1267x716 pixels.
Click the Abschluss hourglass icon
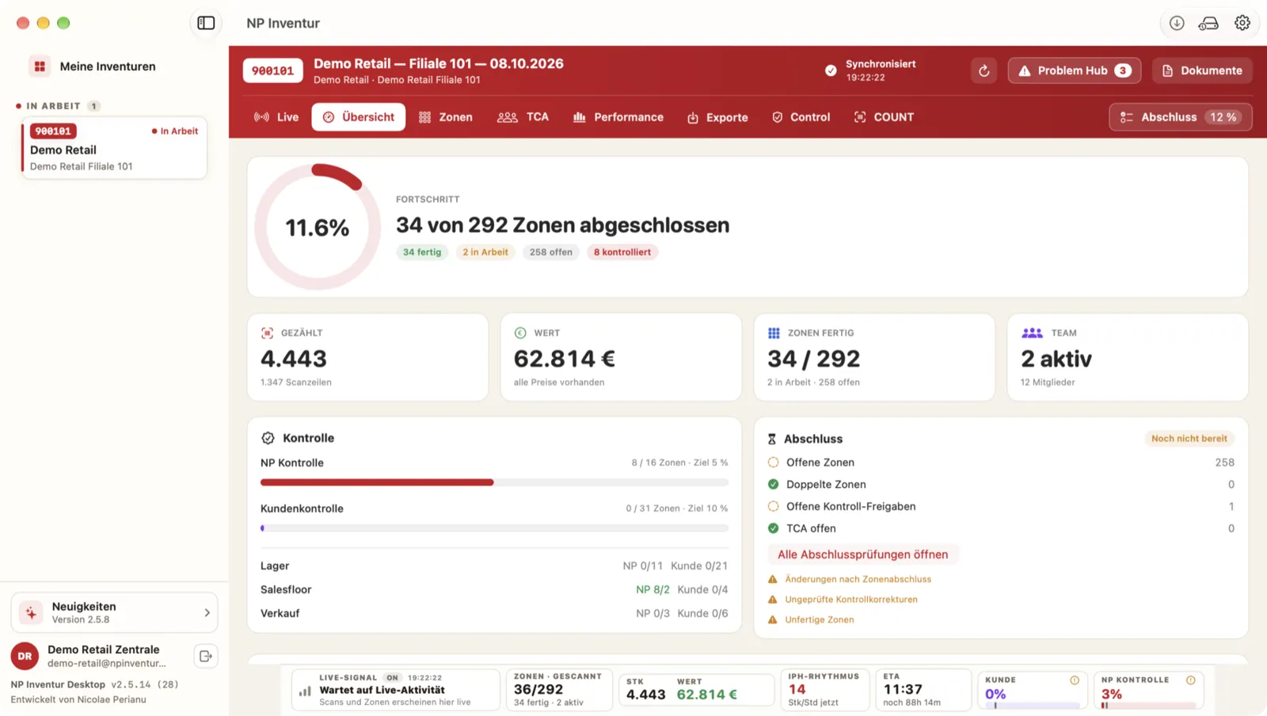[772, 439]
